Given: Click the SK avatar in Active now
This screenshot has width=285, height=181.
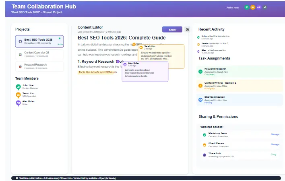Looking at the screenshot, I should (253, 7).
